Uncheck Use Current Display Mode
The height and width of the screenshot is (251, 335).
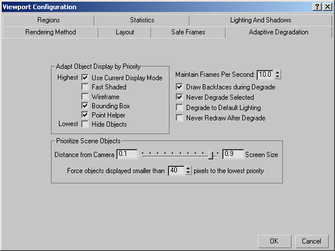pos(85,77)
